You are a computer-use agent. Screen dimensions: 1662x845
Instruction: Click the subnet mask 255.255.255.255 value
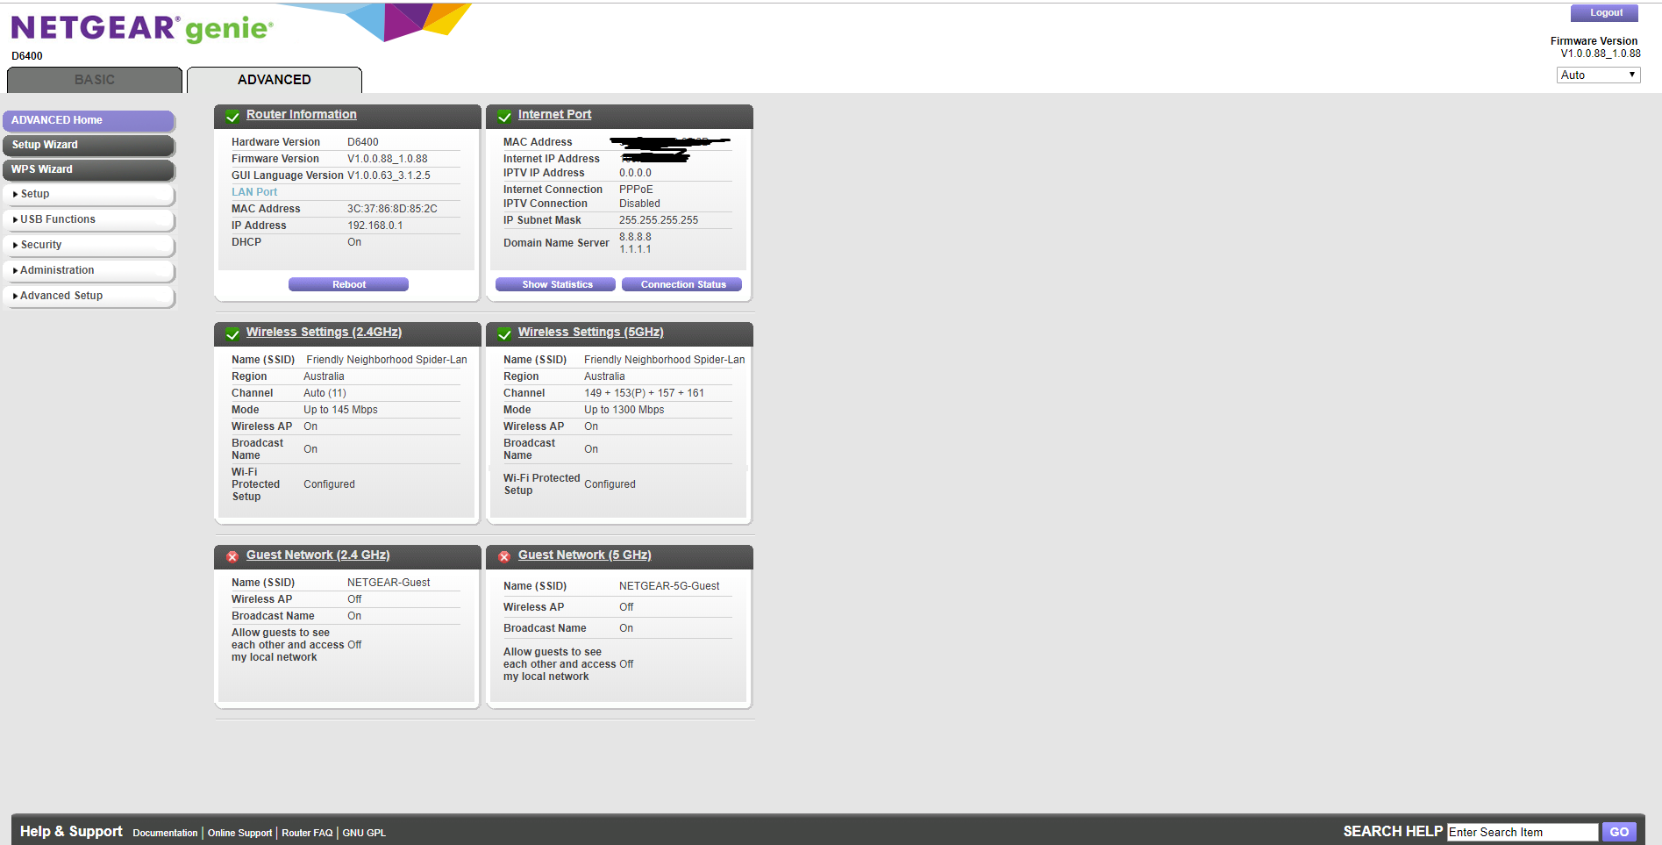(x=659, y=220)
